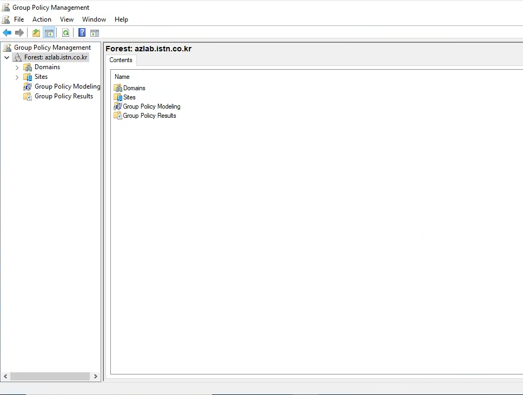Screen dimensions: 523x395
Task: Click the tree pane horizontal scrollbar thumb
Action: [x=50, y=376]
